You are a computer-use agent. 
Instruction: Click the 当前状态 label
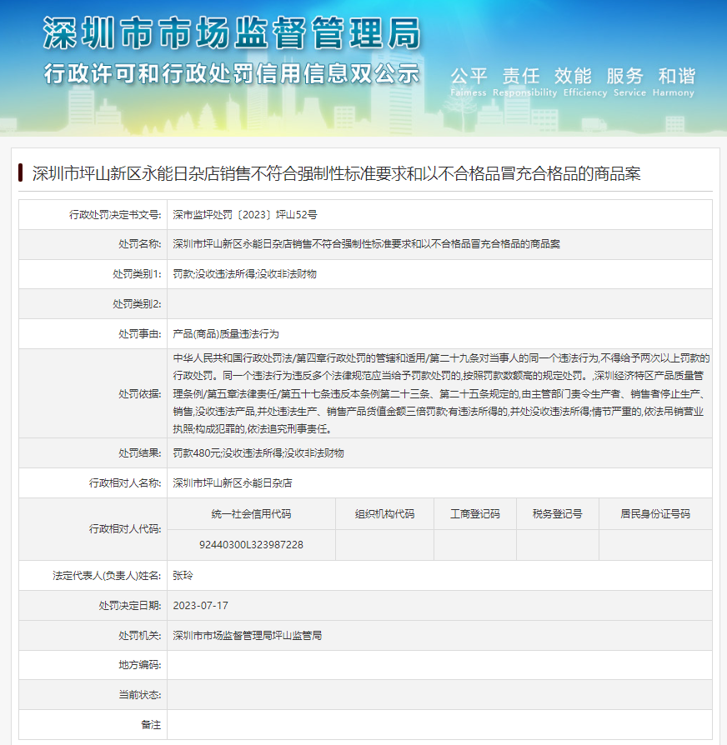pyautogui.click(x=140, y=695)
